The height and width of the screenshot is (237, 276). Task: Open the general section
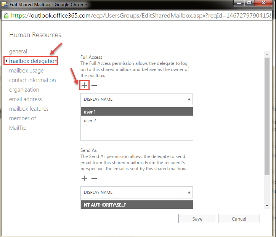click(x=18, y=52)
